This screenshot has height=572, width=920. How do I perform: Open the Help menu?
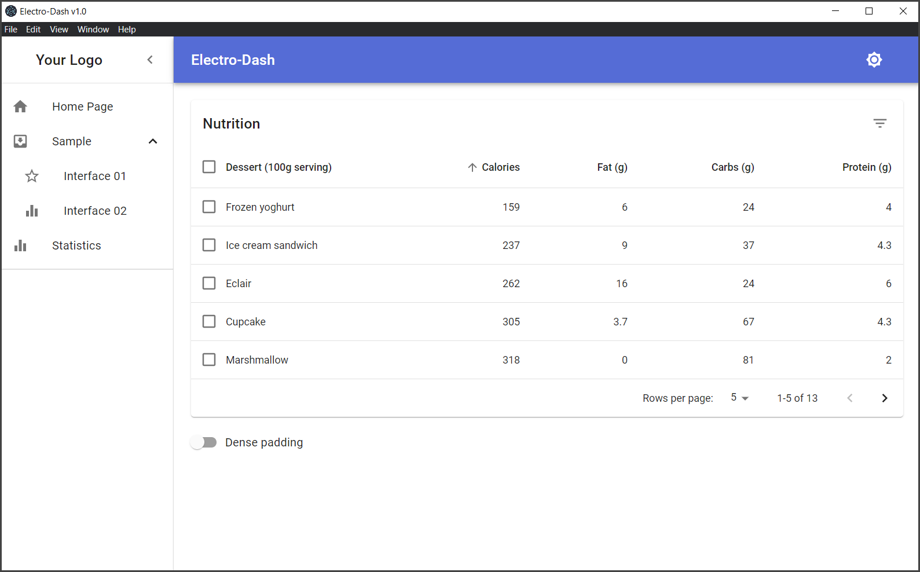coord(127,30)
